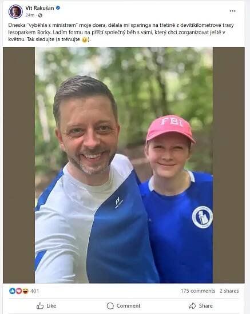Toggle Like on this post
The height and width of the screenshot is (314, 250).
point(46,306)
